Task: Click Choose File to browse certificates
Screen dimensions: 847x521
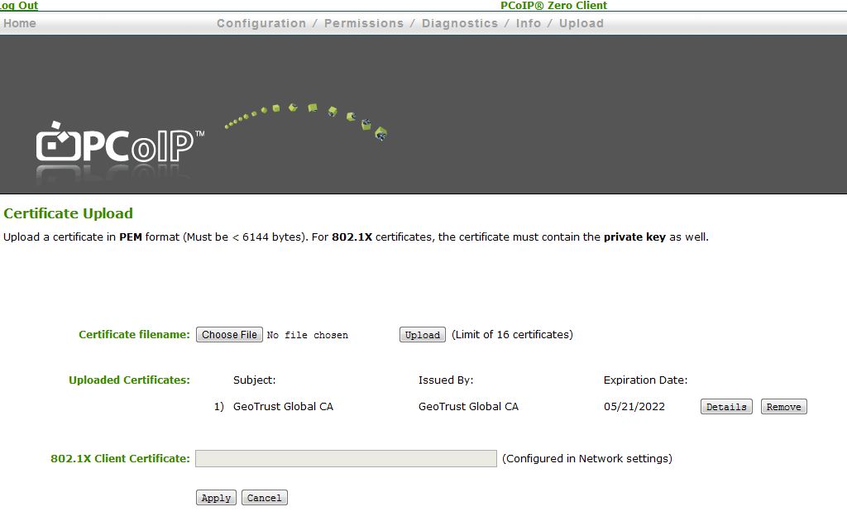Action: pos(229,334)
